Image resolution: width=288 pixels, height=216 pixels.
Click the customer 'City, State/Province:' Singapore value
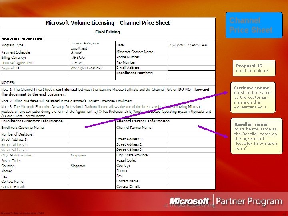78,155
